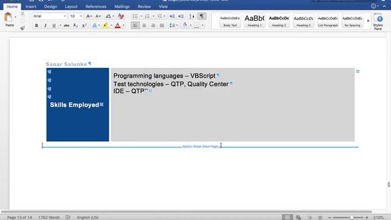The image size is (391, 220).
Task: Open the Review tab
Action: click(x=144, y=7)
